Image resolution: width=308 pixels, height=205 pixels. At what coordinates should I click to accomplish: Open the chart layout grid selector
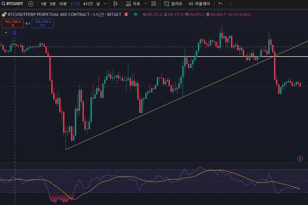[154, 4]
